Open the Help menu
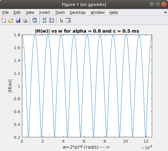This screenshot has height=151, width=168. point(114,13)
